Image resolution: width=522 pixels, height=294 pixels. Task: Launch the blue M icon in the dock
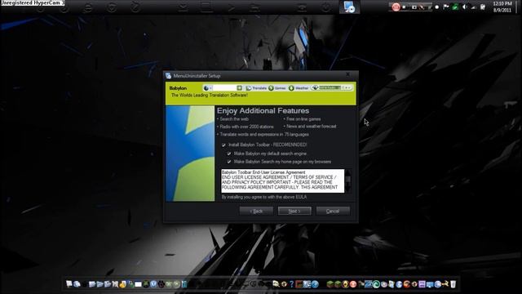(153, 284)
